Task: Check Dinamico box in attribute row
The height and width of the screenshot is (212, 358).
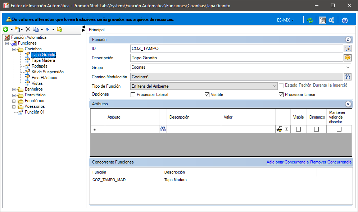Action: click(317, 129)
